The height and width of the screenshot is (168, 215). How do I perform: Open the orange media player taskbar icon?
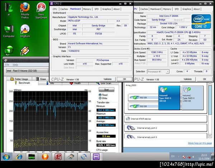click(x=45, y=157)
